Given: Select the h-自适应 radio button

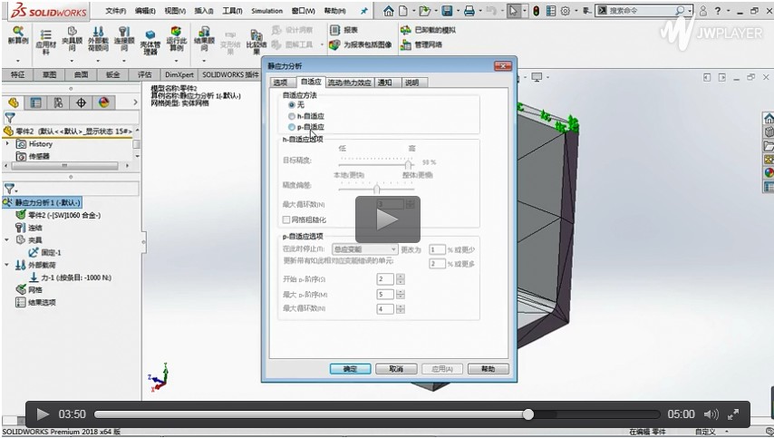Looking at the screenshot, I should point(291,116).
